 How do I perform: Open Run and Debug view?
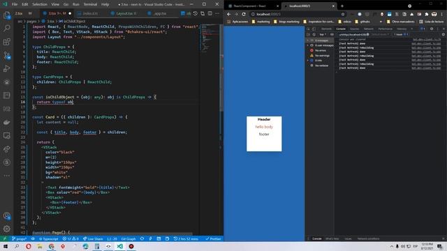tap(6, 68)
